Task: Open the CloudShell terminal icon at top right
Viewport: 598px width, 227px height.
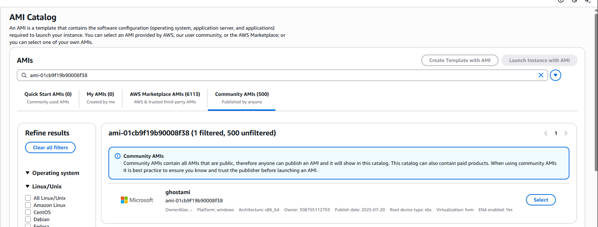Action: click(x=588, y=1)
